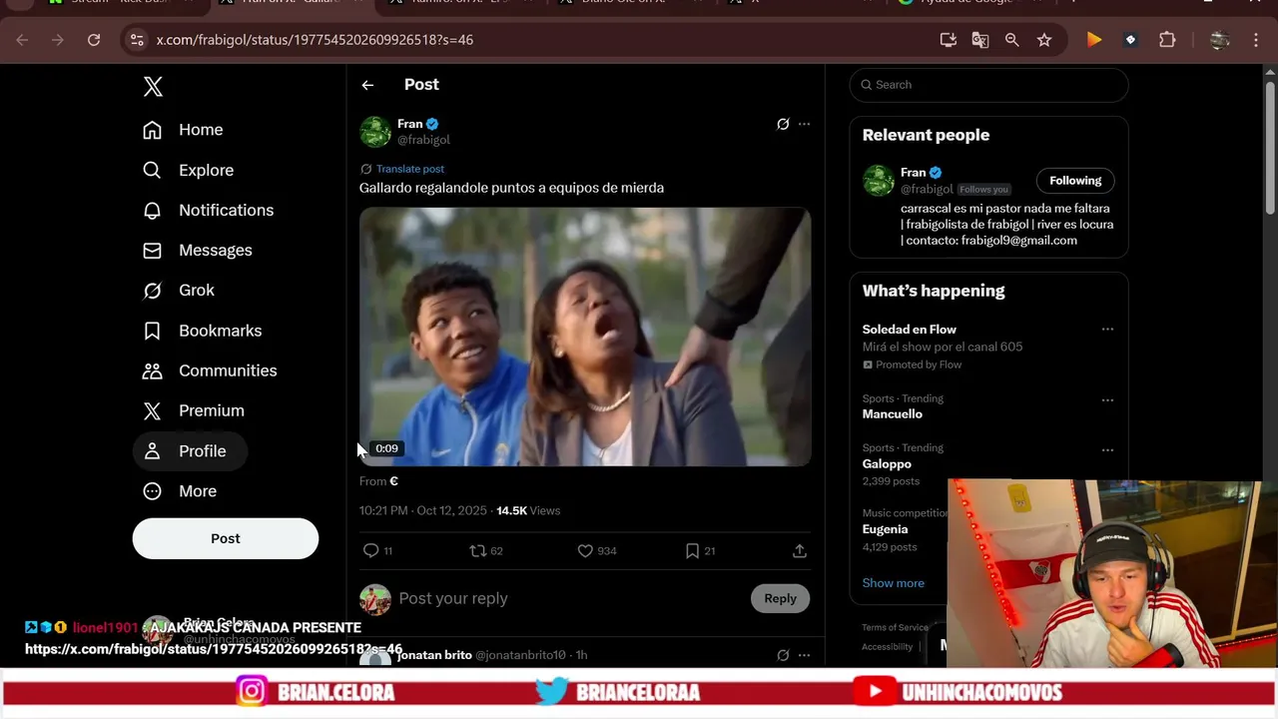Like the post with 934 likes
Image resolution: width=1278 pixels, height=719 pixels.
coord(585,551)
